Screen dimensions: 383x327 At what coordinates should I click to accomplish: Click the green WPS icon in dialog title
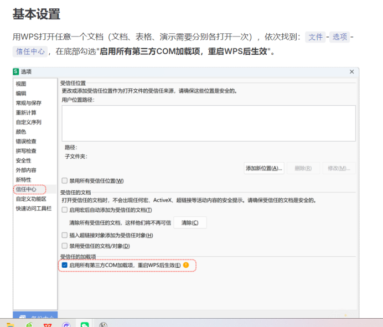(x=17, y=72)
